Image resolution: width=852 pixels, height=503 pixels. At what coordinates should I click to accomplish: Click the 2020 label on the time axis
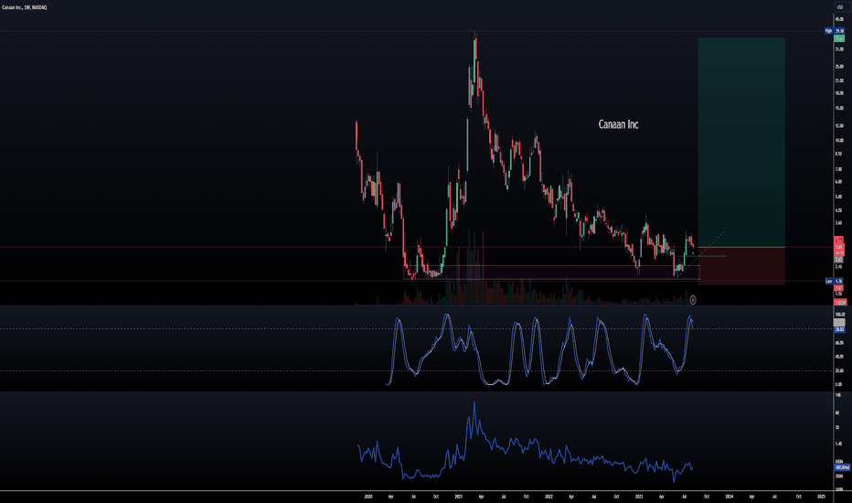368,497
